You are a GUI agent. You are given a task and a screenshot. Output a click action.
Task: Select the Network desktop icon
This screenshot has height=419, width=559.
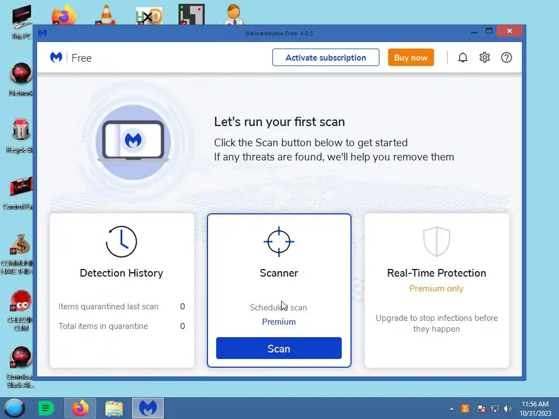[21, 79]
